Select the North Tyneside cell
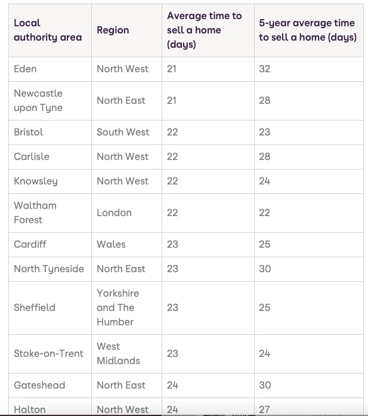 pos(50,269)
